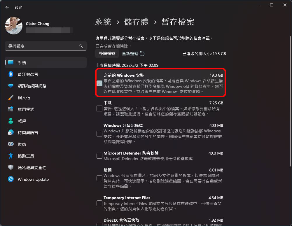Click the 19.3 GB size value
The width and height of the screenshot is (292, 226).
216,75
